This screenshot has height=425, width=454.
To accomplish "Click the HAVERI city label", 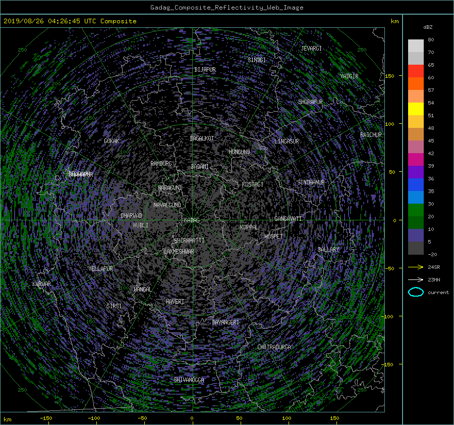I will 175,302.
